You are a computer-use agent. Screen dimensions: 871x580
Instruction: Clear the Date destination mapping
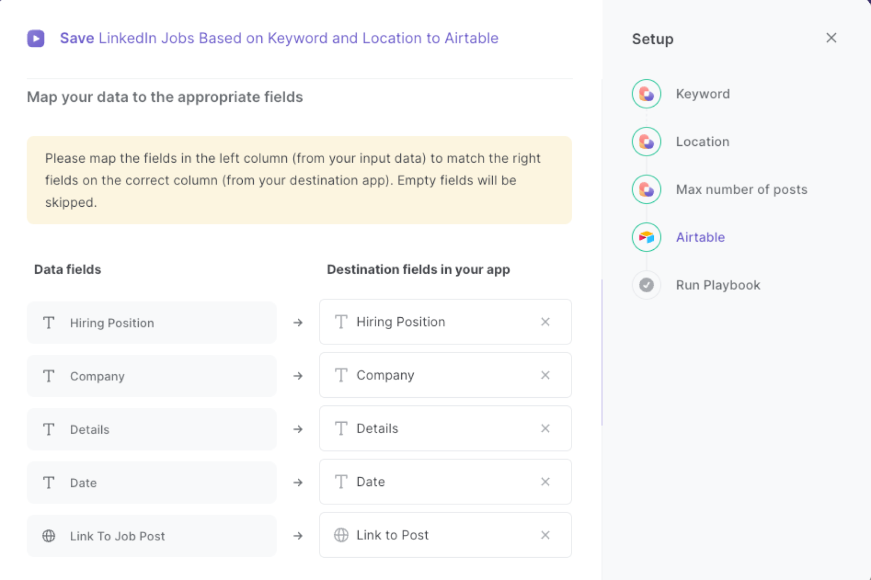(x=545, y=482)
